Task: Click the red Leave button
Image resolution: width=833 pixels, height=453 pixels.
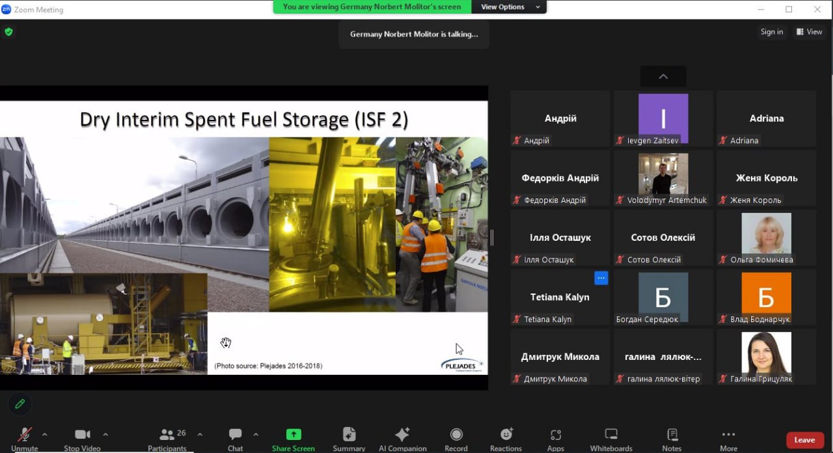Action: (x=804, y=440)
